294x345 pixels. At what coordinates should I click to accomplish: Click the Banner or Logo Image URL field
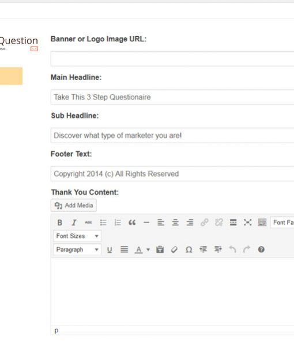(x=172, y=59)
